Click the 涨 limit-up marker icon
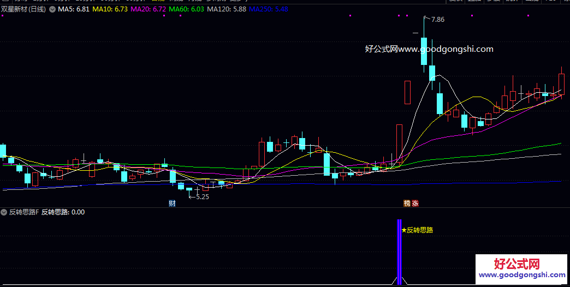Screen dimensions: 570x287 415,204
